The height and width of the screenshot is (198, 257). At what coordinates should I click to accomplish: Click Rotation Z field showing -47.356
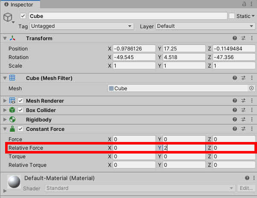point(234,57)
